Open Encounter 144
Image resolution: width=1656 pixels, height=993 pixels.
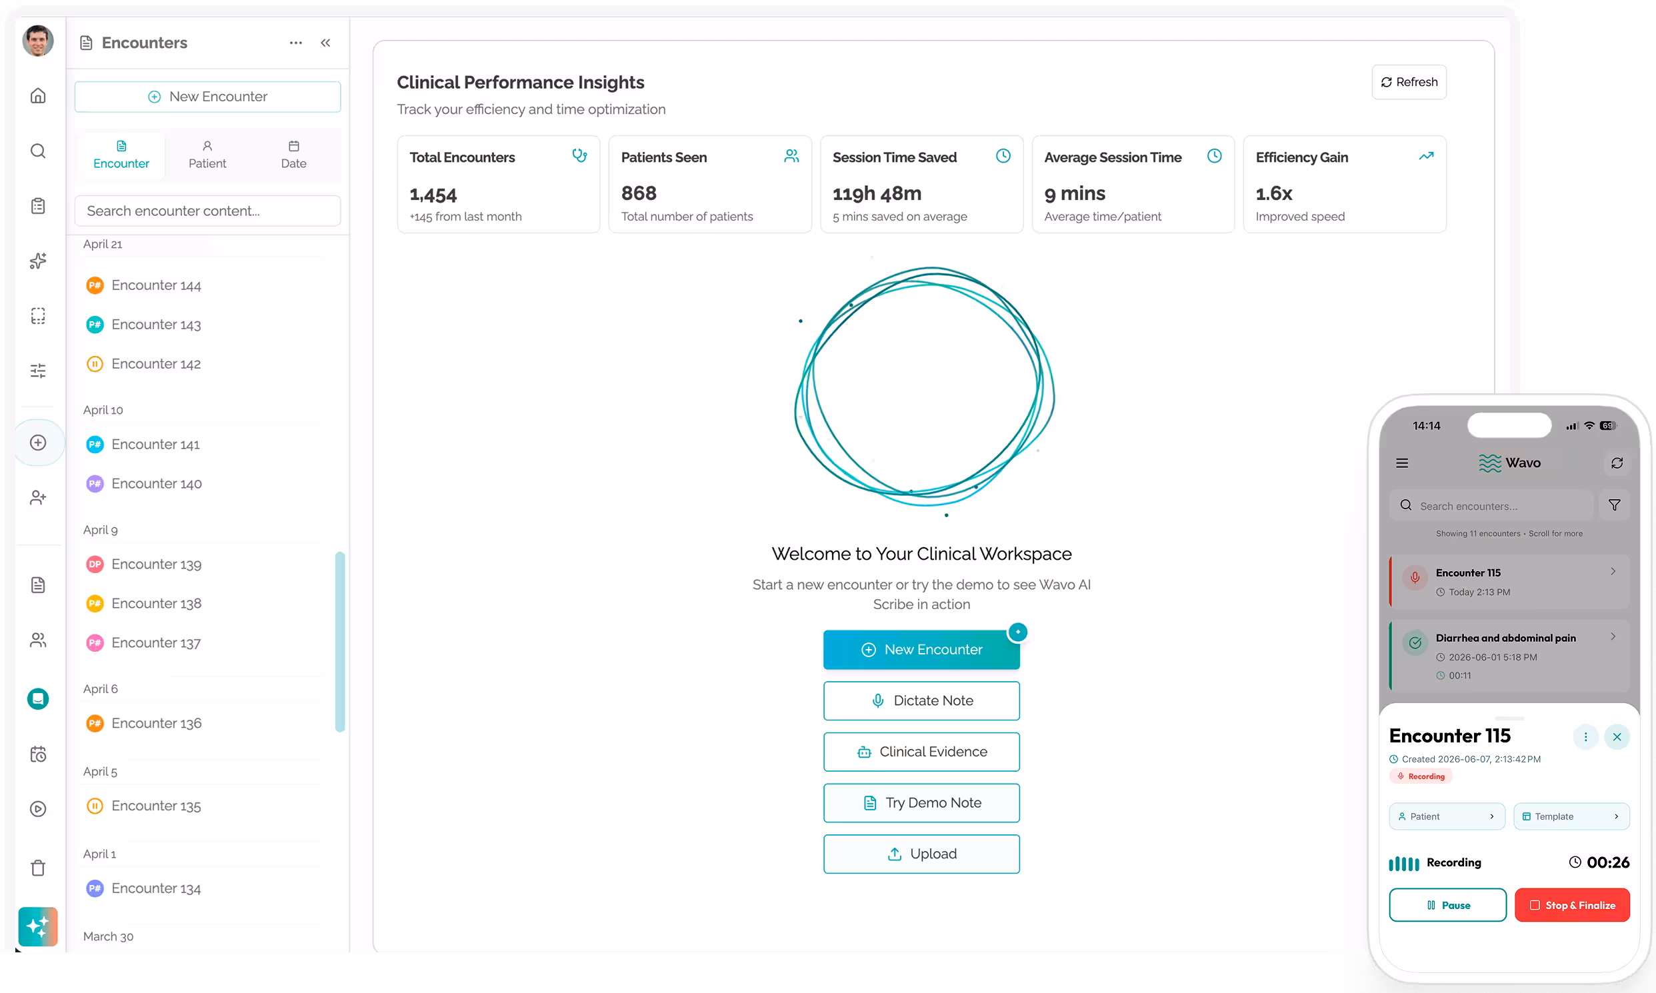(156, 286)
